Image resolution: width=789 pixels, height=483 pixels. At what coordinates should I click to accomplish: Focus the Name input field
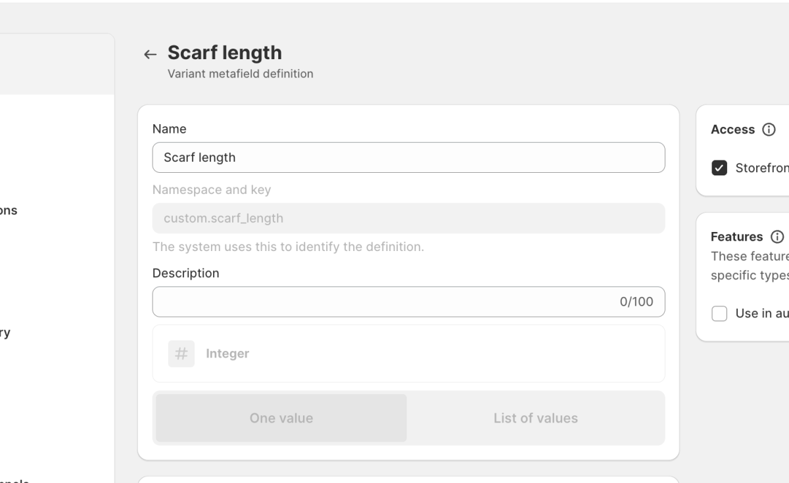tap(408, 158)
